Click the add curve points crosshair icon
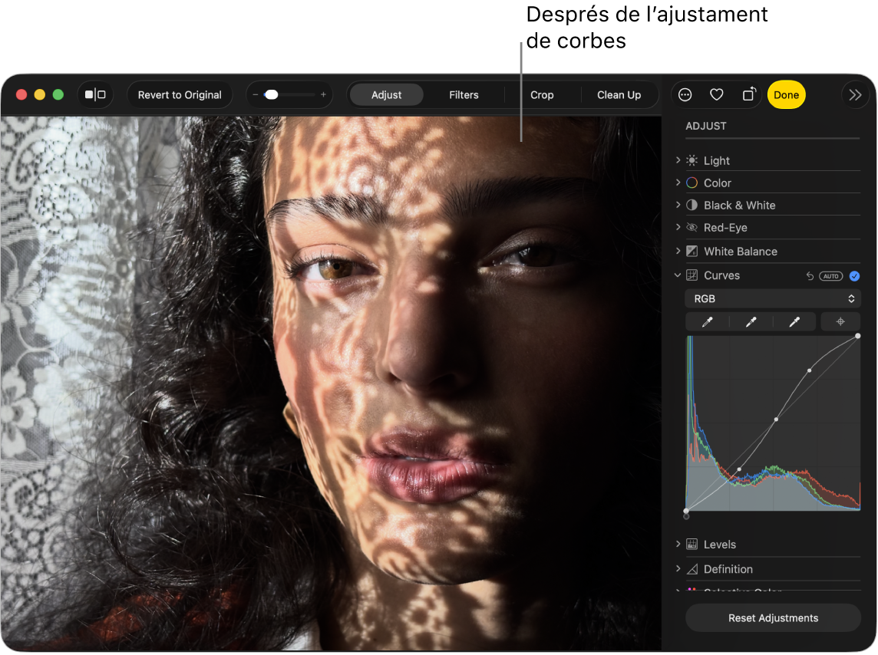The width and height of the screenshot is (878, 655). 840,322
